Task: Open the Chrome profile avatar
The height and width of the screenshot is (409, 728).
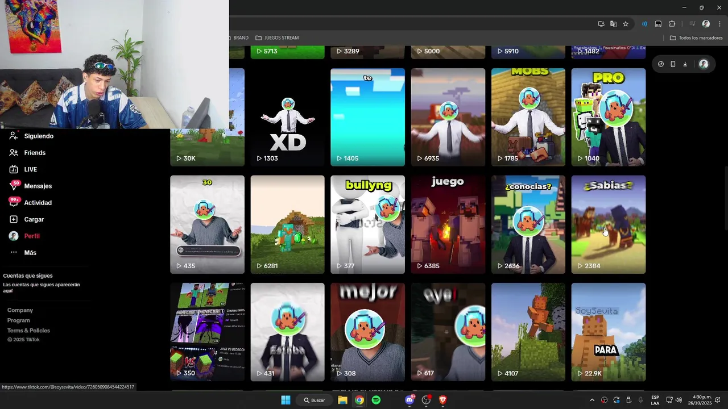Action: tap(706, 24)
